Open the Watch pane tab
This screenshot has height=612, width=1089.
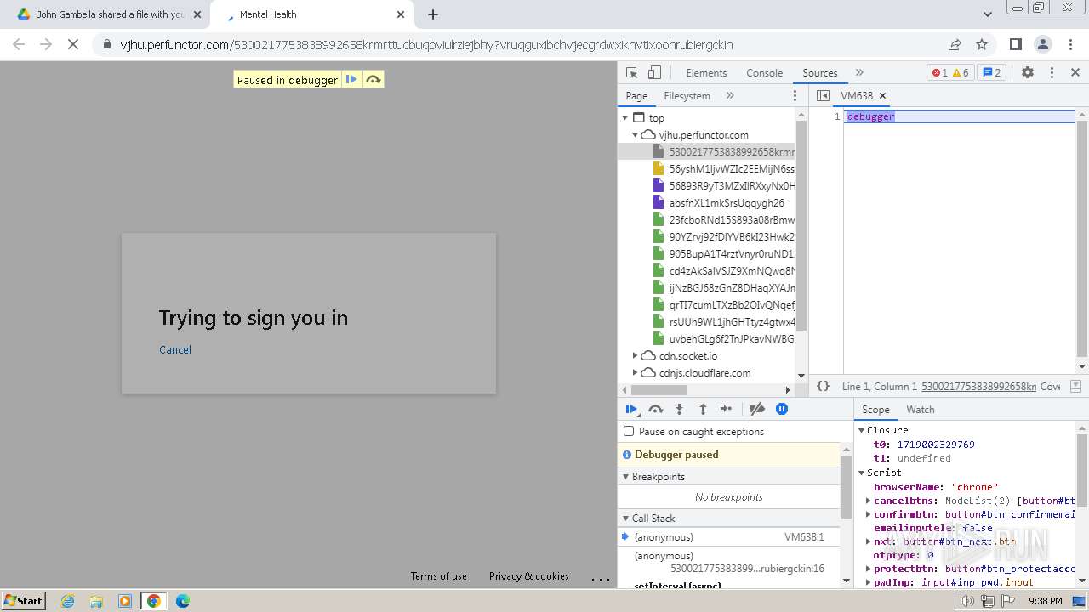pos(921,410)
